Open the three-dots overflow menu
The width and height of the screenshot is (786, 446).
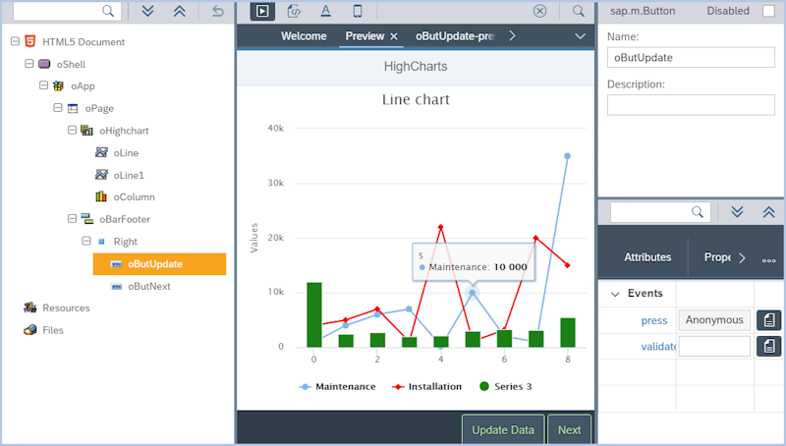tap(768, 260)
